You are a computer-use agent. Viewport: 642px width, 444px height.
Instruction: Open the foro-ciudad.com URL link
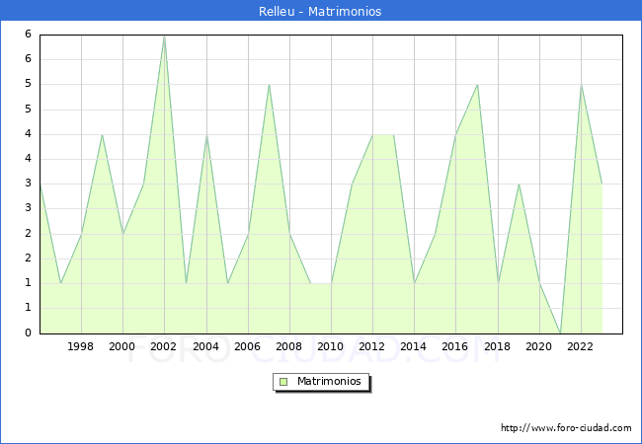(x=566, y=428)
